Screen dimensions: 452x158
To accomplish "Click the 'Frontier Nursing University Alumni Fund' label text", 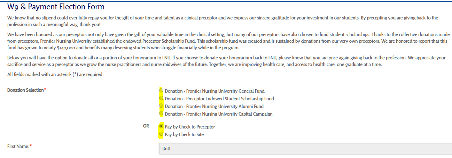I will click(x=214, y=106).
